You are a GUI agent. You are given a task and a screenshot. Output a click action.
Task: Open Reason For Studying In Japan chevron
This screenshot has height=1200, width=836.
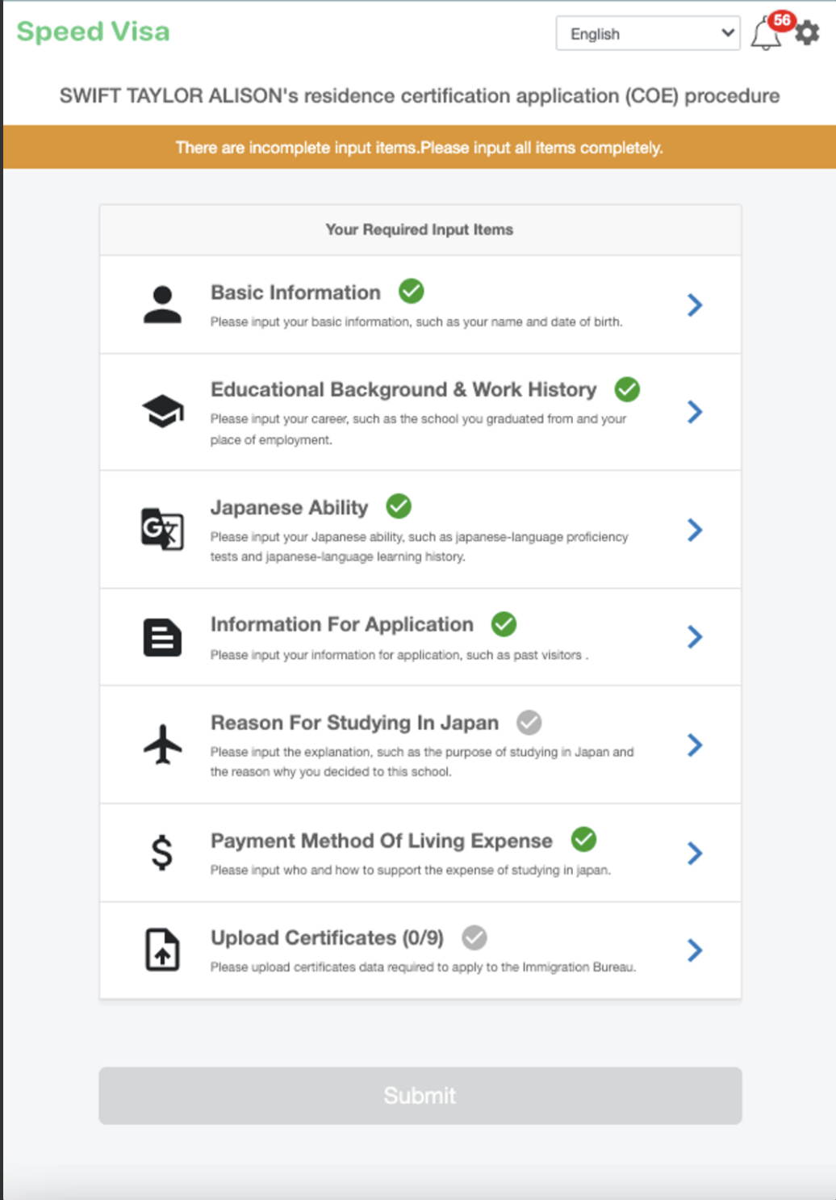(695, 745)
